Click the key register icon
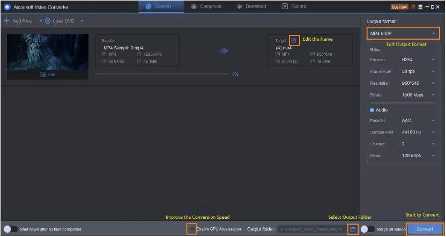This screenshot has width=446, height=237. pyautogui.click(x=412, y=6)
